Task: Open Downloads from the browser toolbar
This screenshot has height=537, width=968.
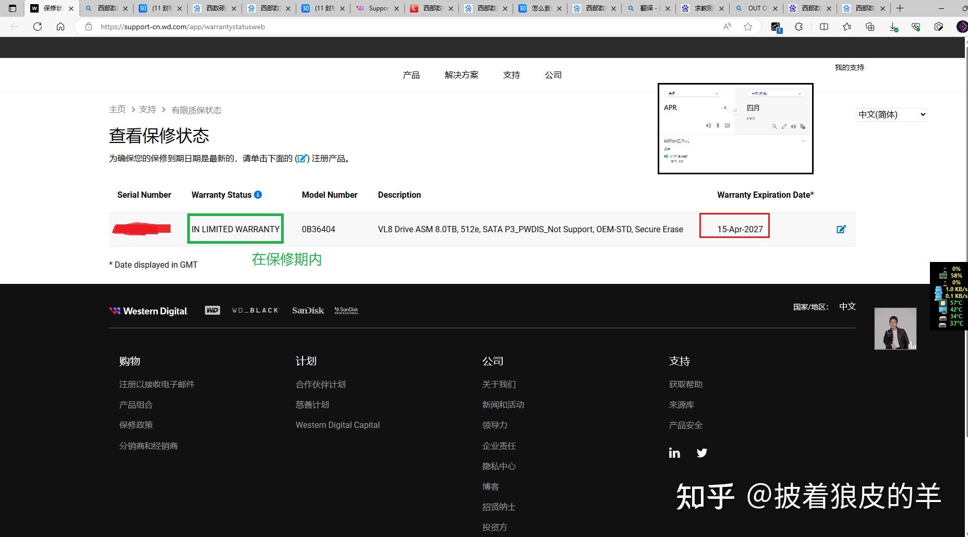Action: tap(893, 27)
